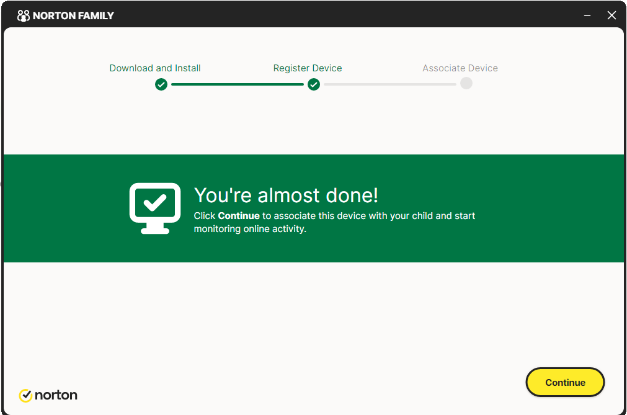Minimize the Norton Family window
627x415 pixels.
[587, 16]
